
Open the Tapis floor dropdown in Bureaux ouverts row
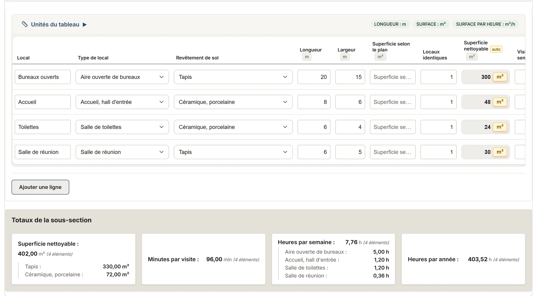tap(233, 77)
